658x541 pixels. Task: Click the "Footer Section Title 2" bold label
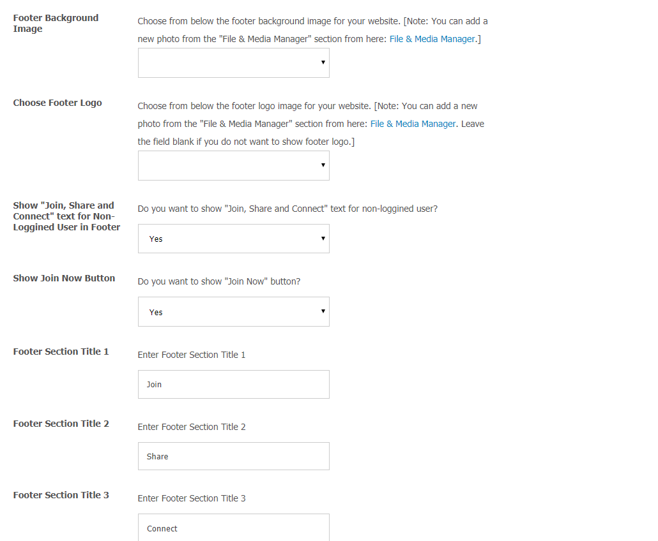point(61,424)
